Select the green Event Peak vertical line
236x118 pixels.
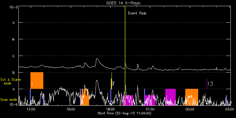tap(125, 56)
